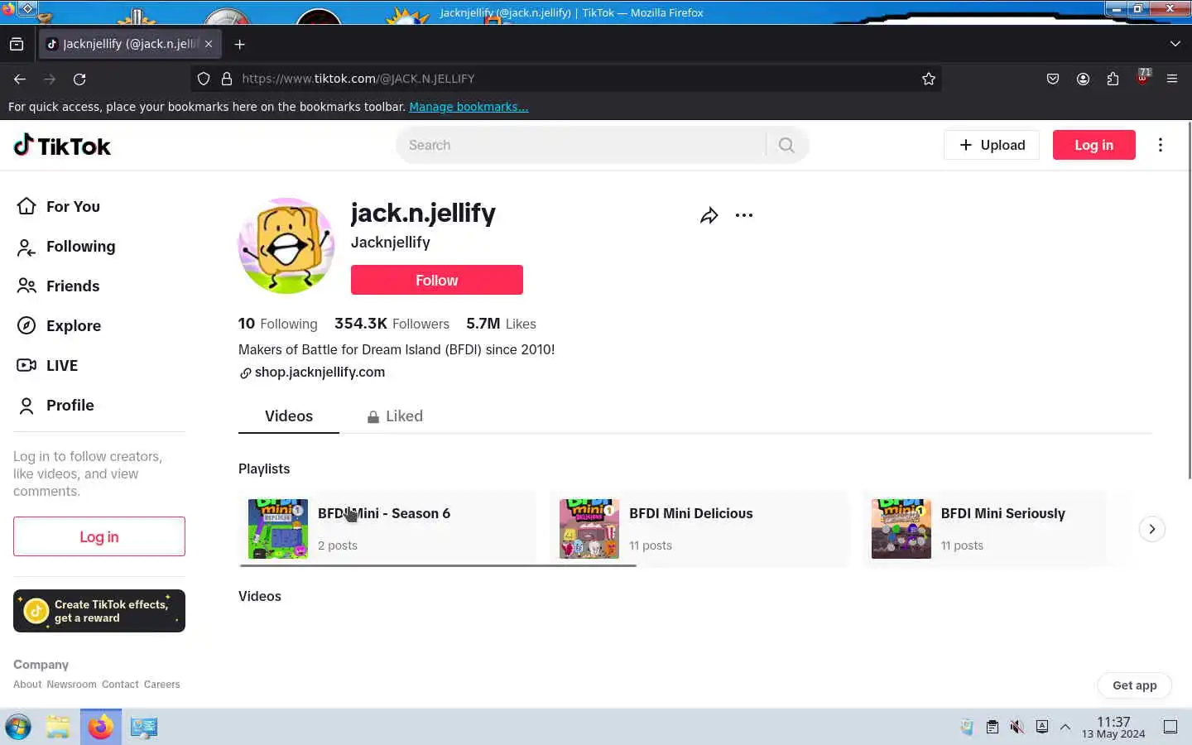Open start menu orb in taskbar
The width and height of the screenshot is (1192, 745).
pyautogui.click(x=18, y=727)
